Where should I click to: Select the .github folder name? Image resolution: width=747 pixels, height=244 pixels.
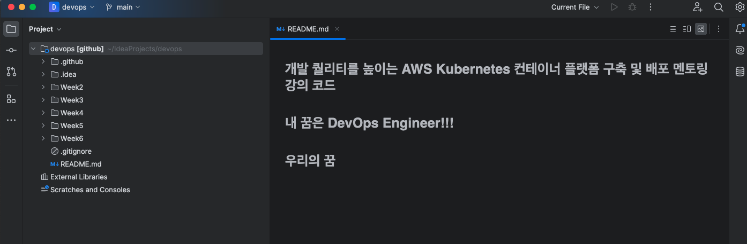72,61
